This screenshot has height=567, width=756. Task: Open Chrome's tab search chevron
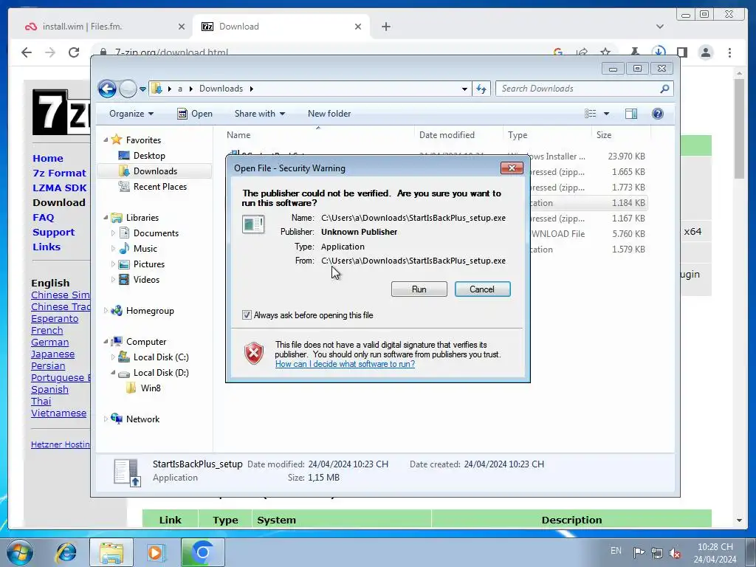click(x=659, y=27)
